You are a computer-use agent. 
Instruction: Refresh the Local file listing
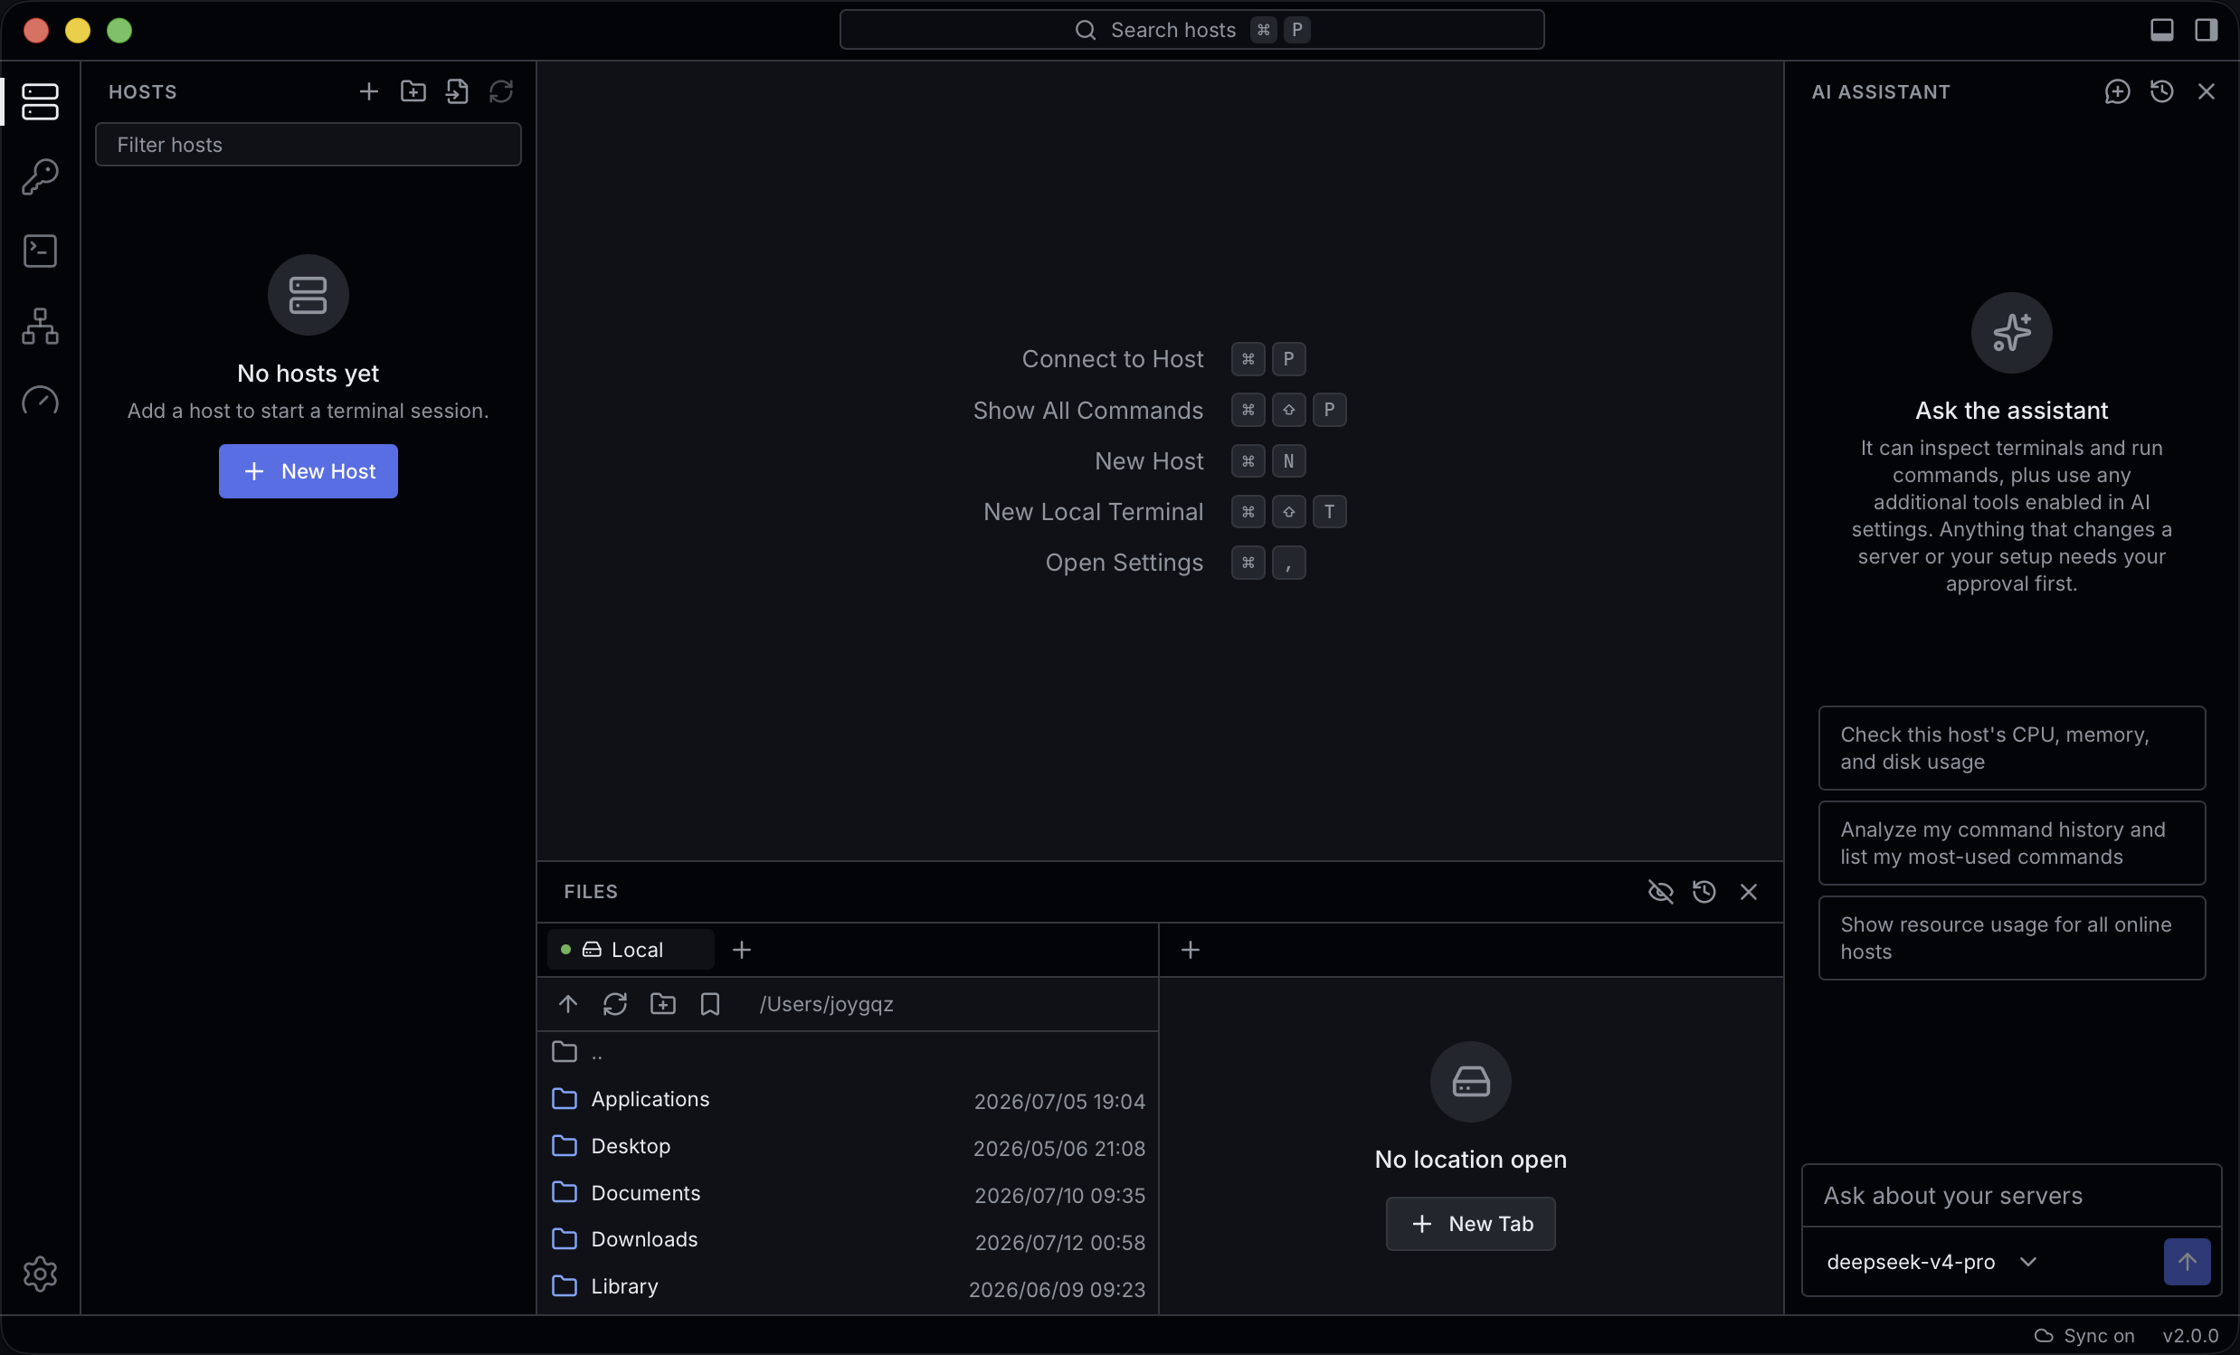(615, 1004)
